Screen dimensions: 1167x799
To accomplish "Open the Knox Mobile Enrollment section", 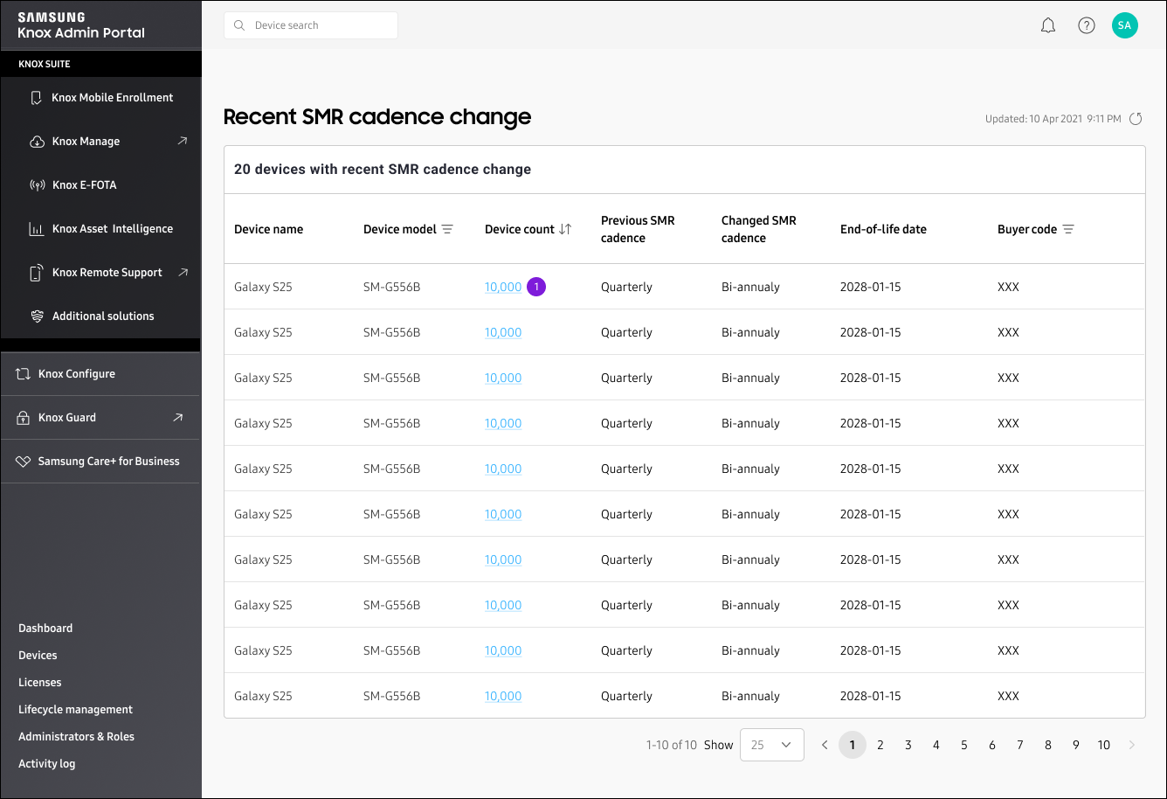I will 114,97.
